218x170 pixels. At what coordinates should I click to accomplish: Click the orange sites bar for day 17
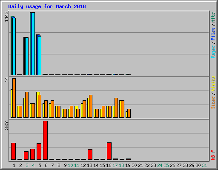click(116, 108)
